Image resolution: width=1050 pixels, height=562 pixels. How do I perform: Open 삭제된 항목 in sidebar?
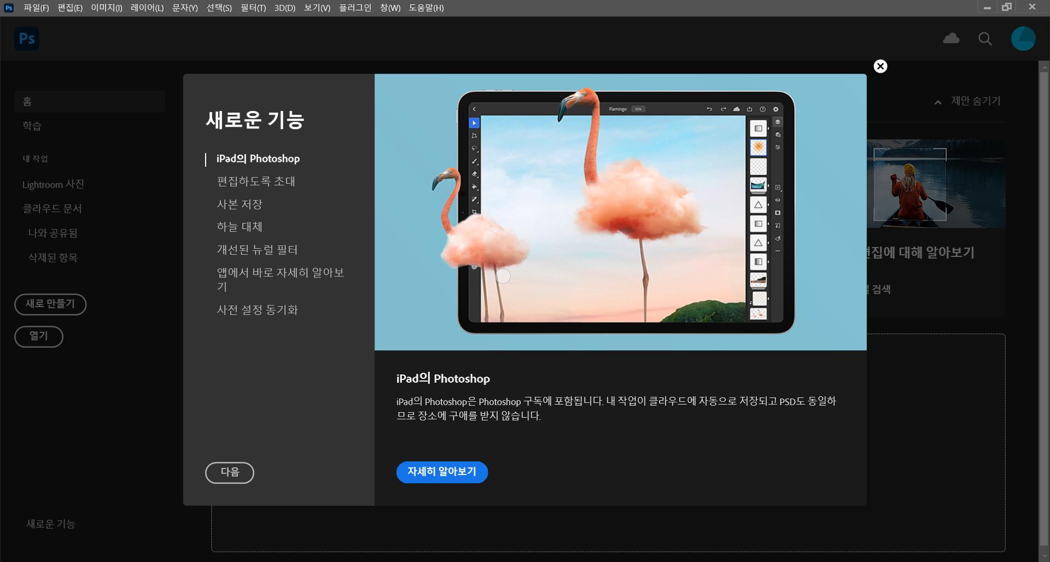pyautogui.click(x=53, y=258)
